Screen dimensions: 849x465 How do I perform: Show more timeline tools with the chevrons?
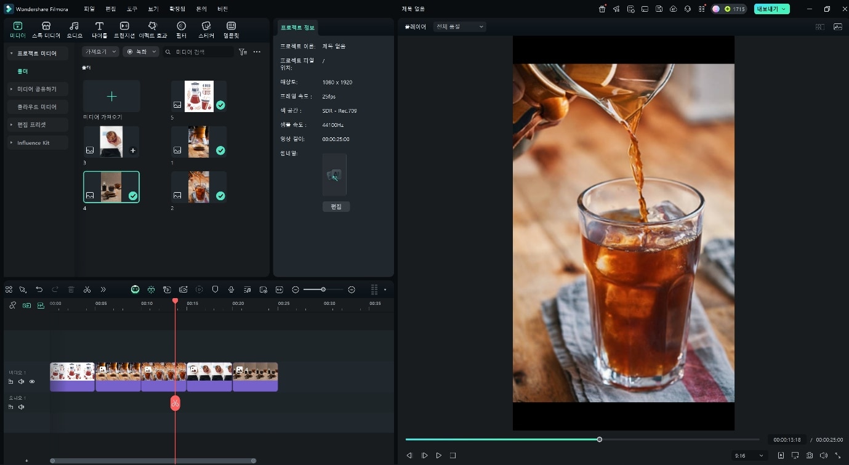point(103,289)
